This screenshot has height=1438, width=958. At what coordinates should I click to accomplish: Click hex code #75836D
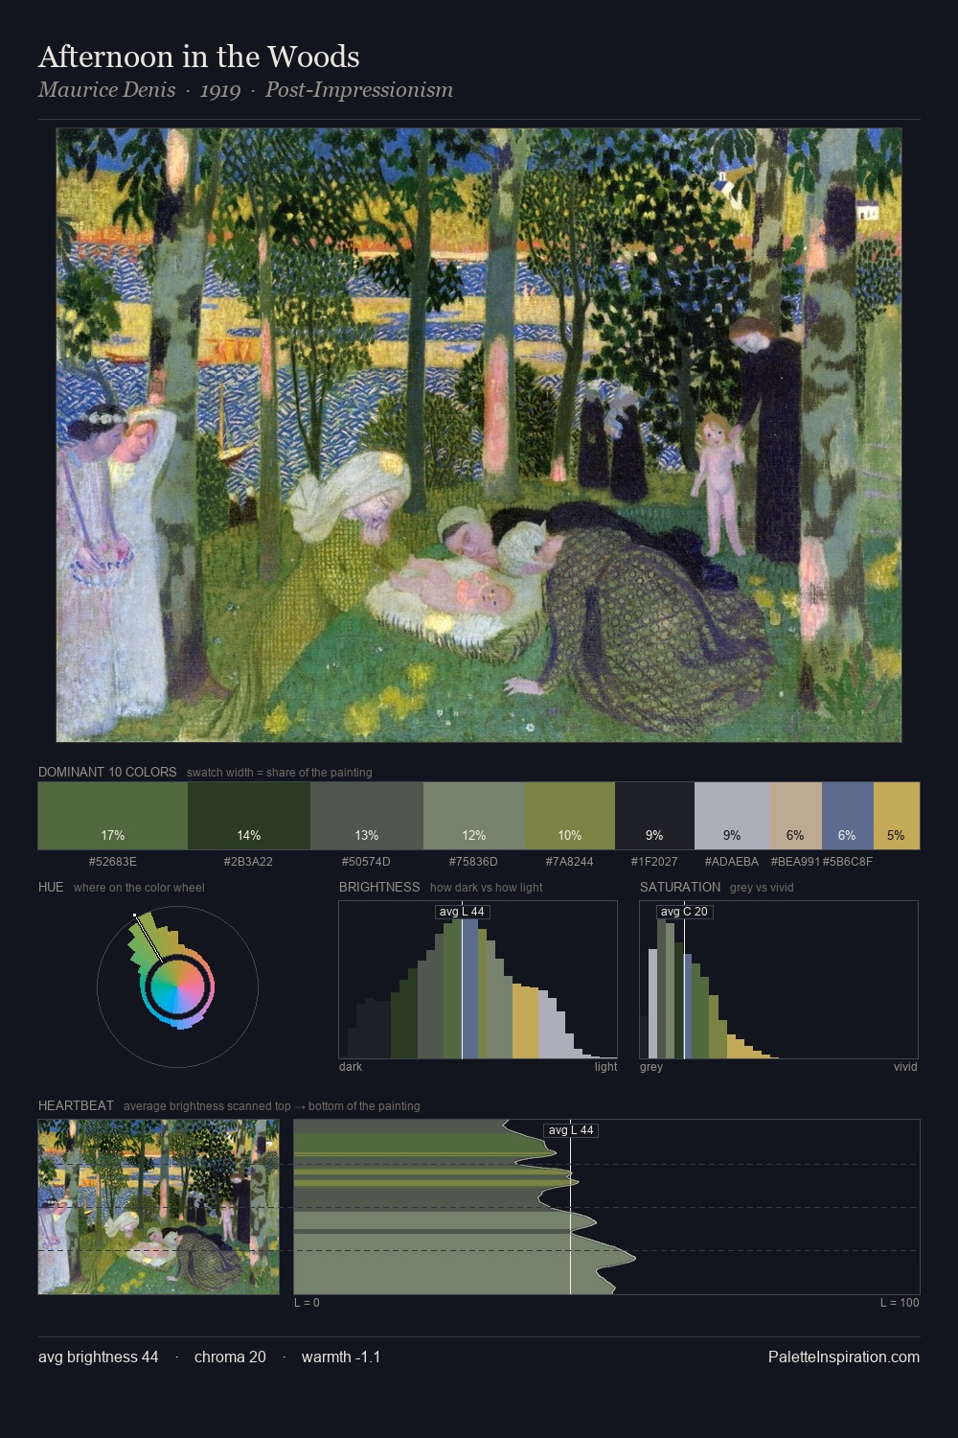click(x=474, y=862)
